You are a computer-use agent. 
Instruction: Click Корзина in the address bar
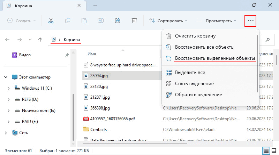[x=72, y=40]
